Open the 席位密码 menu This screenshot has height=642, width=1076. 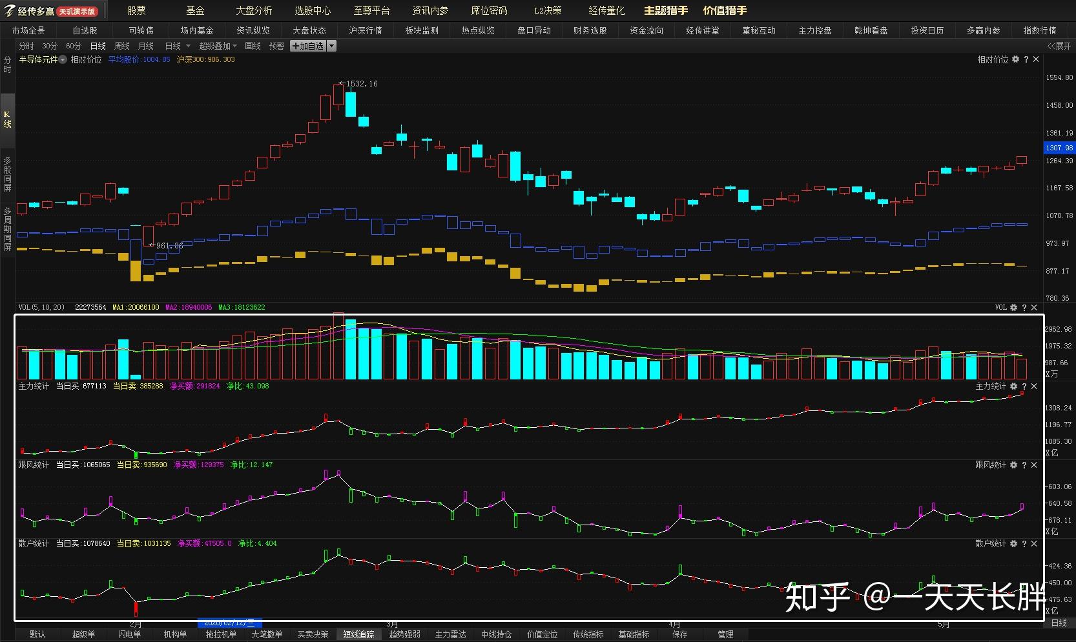pos(489,10)
